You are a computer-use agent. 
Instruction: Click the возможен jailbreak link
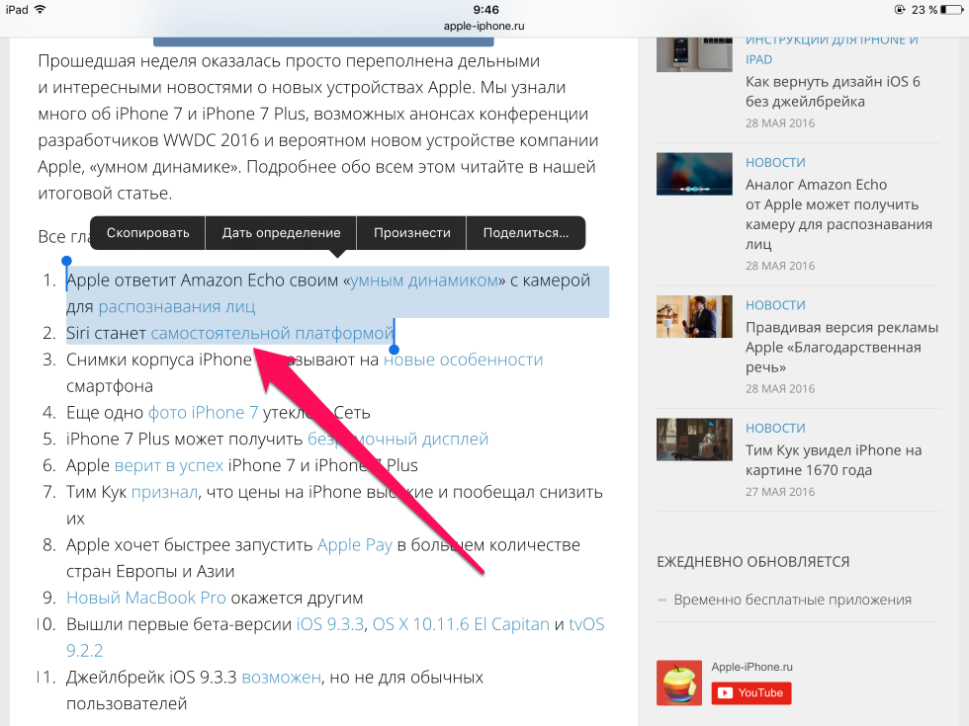pos(281,678)
